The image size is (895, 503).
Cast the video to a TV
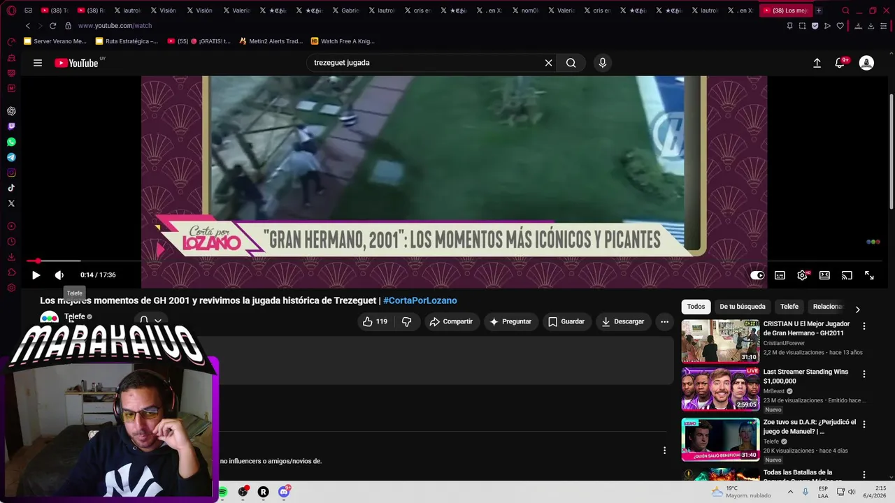tap(847, 275)
